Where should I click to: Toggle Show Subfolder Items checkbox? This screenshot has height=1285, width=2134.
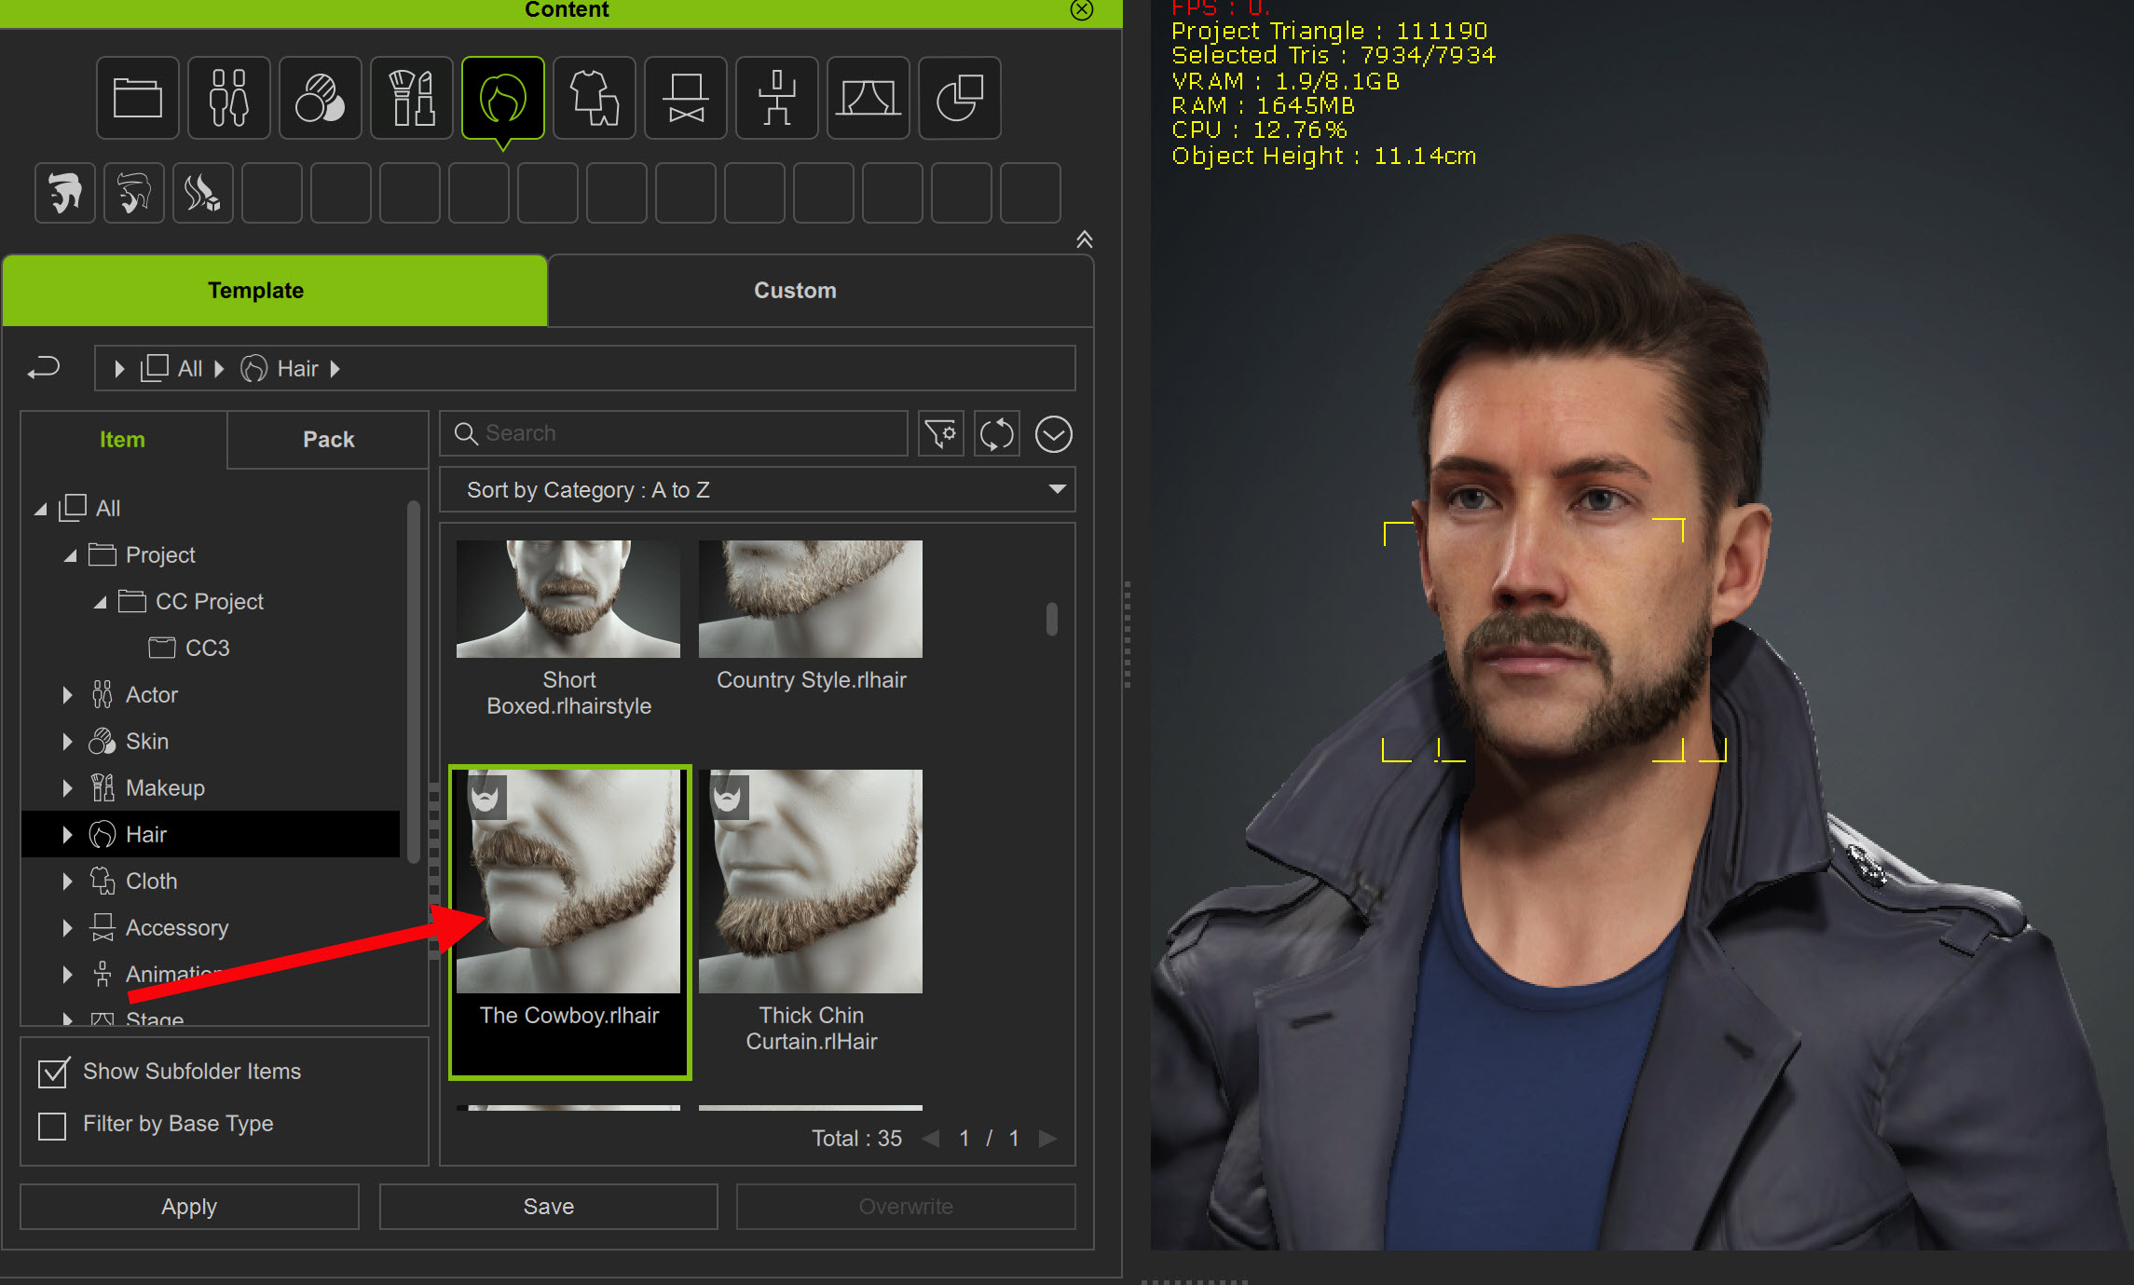tap(53, 1073)
